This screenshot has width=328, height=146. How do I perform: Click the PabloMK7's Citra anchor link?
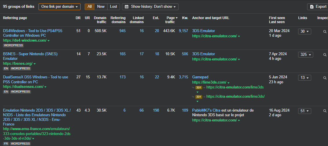(x=206, y=110)
